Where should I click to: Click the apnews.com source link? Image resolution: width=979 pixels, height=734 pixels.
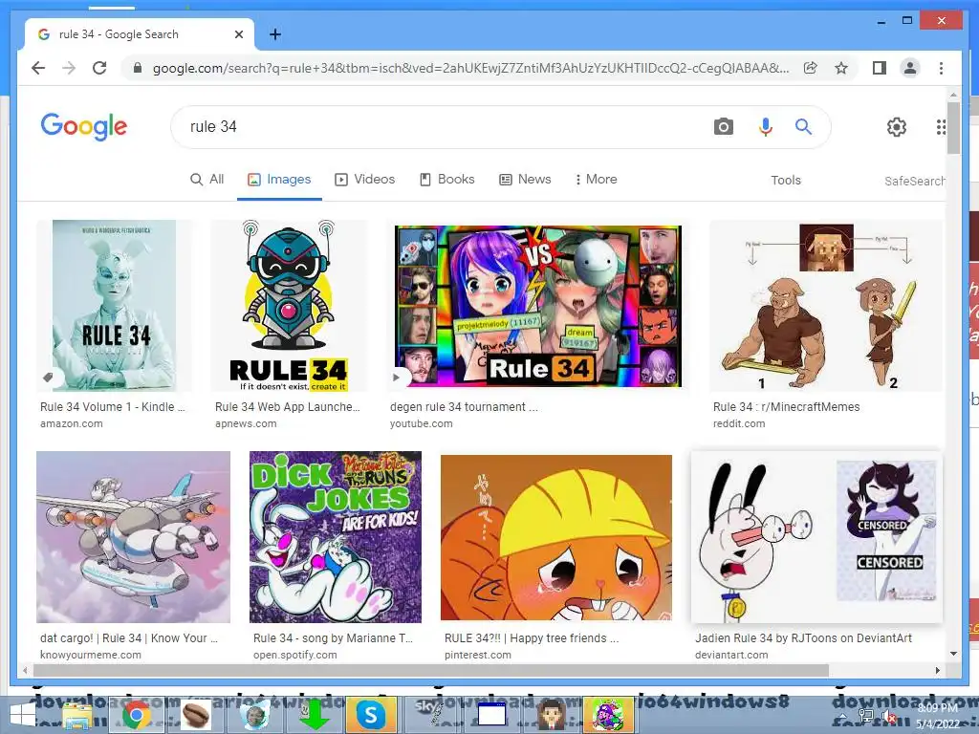coord(246,423)
